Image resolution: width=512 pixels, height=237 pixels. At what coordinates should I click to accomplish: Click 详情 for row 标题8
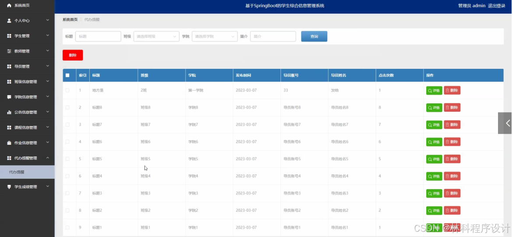tap(434, 108)
